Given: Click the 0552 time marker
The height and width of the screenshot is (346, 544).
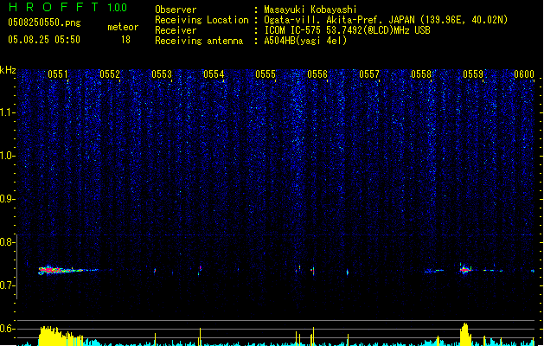Looking at the screenshot, I should coord(110,74).
